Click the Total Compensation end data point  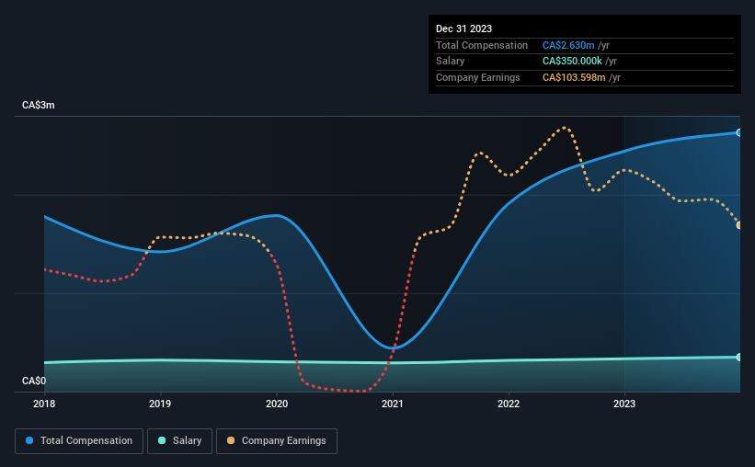pyautogui.click(x=739, y=132)
